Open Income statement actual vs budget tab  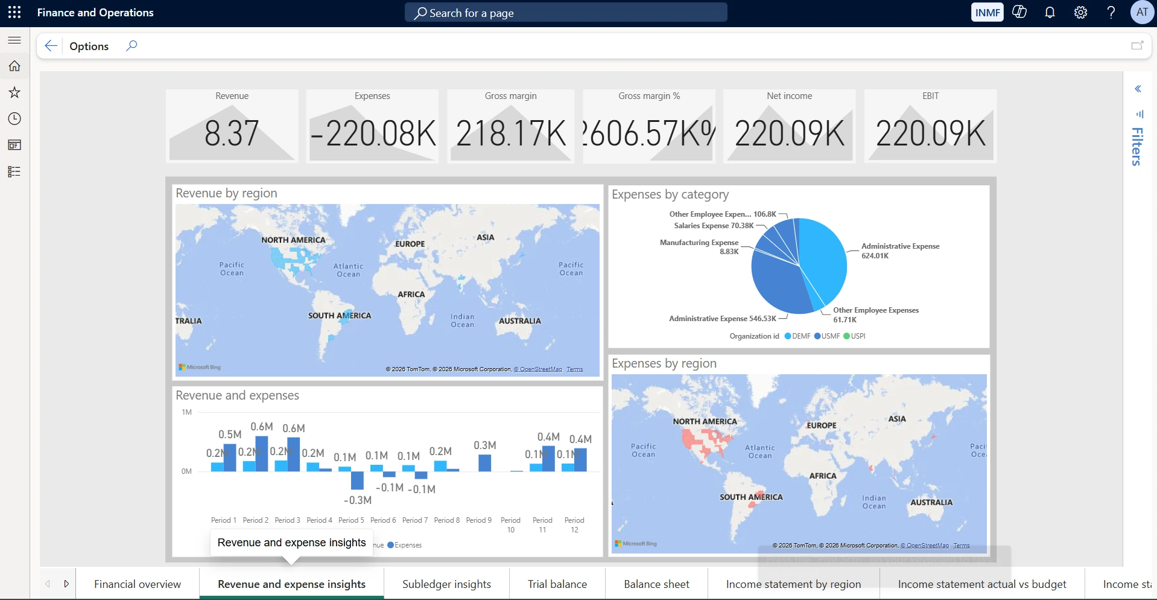(982, 584)
